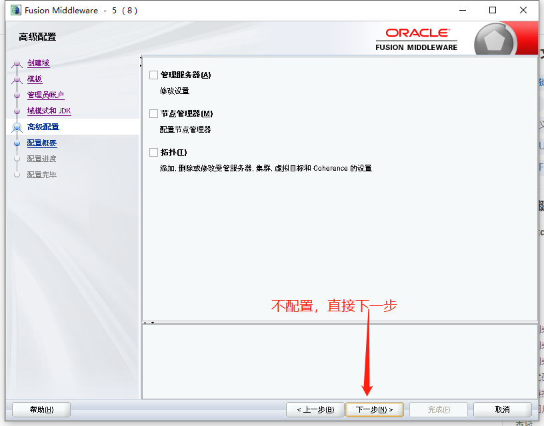
Task: Click the current 高级配置 step indicator
Action: pyautogui.click(x=17, y=127)
